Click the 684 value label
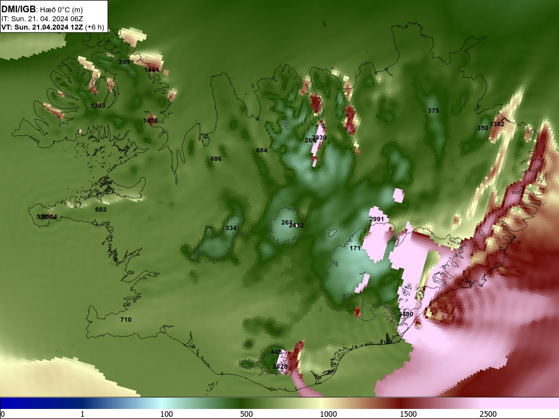The image size is (559, 419). (262, 150)
